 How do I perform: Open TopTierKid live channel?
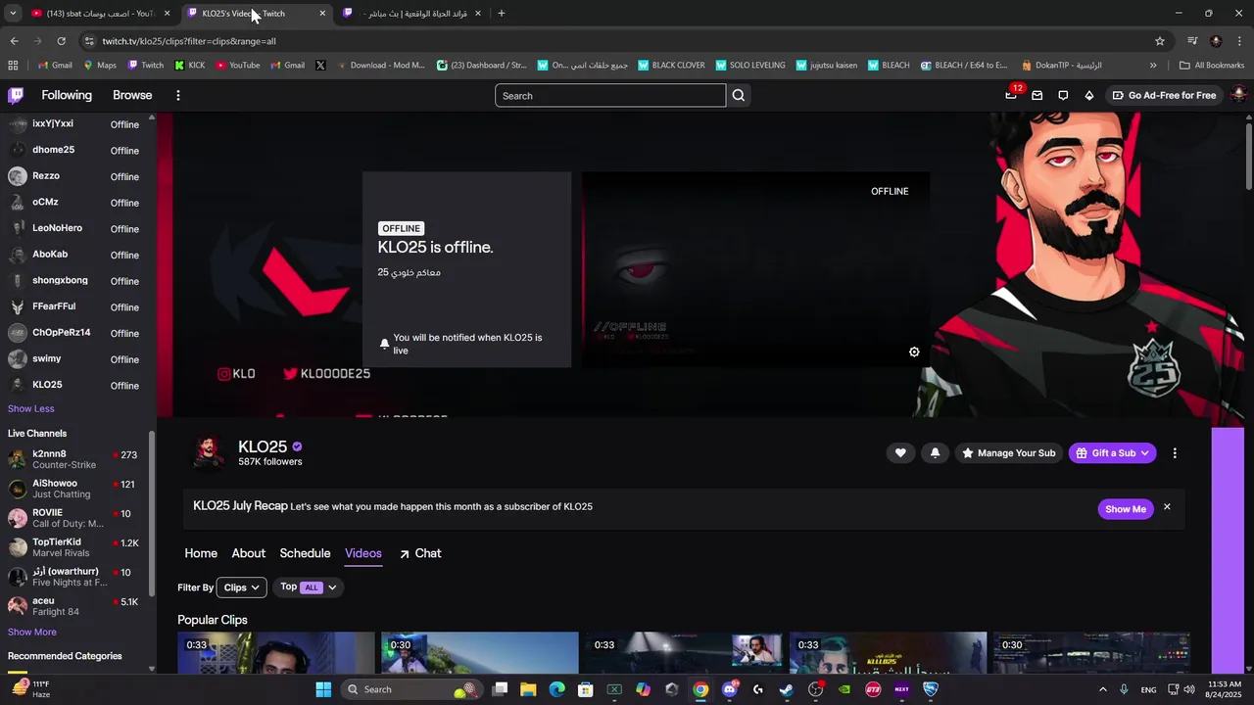click(76, 547)
